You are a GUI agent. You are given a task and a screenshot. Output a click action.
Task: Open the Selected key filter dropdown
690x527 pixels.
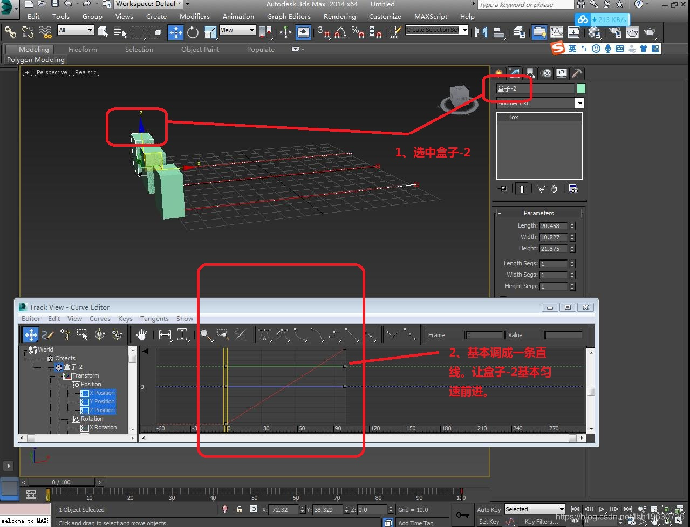click(x=535, y=509)
